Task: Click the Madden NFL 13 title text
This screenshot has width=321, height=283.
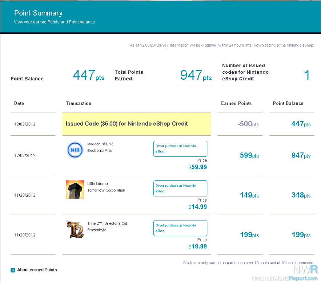Action: coord(100,144)
